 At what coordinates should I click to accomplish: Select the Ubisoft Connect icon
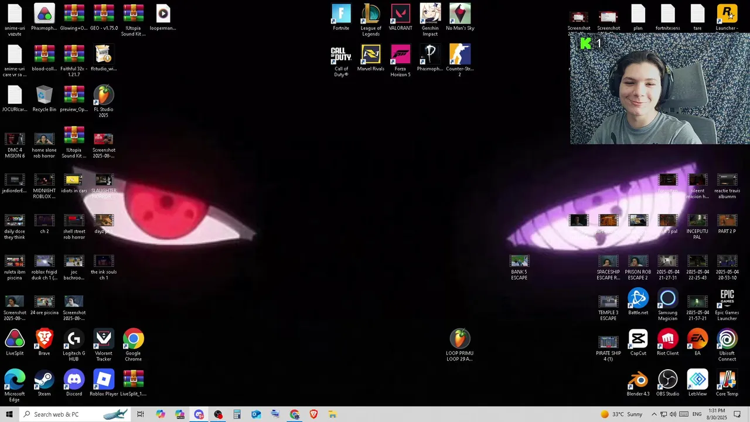click(727, 345)
